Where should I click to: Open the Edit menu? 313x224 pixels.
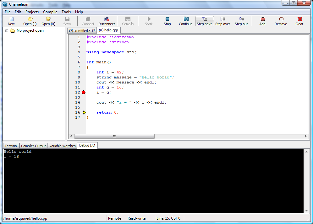[18, 12]
